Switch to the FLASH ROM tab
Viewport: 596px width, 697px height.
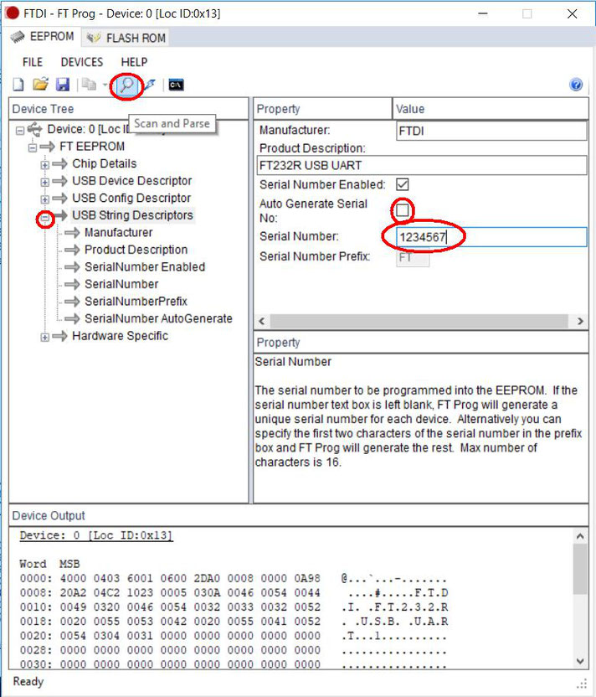126,38
